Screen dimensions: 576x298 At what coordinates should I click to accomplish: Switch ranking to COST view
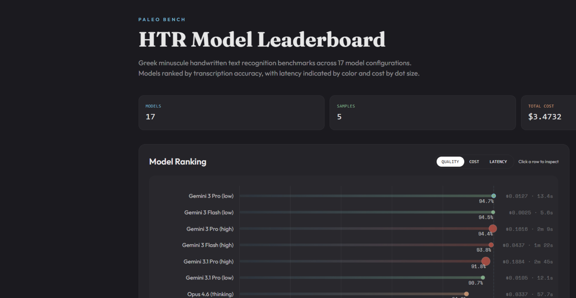[474, 162]
